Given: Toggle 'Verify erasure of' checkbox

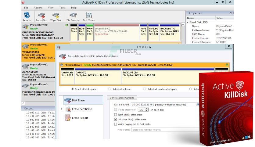Looking at the screenshot, I should [x=116, y=110].
